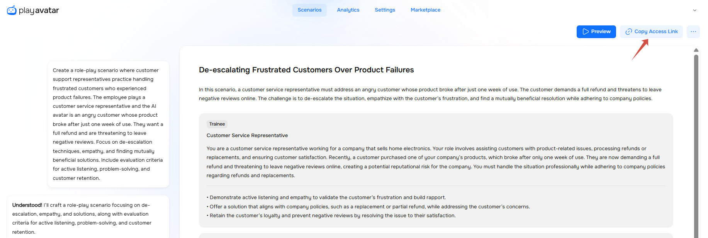
Task: Click the Trainee role badge
Action: pos(217,124)
